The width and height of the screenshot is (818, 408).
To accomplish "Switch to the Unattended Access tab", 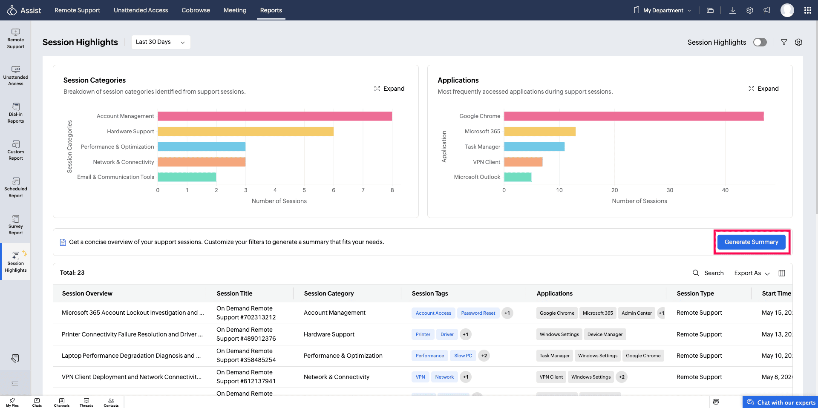I will [141, 10].
